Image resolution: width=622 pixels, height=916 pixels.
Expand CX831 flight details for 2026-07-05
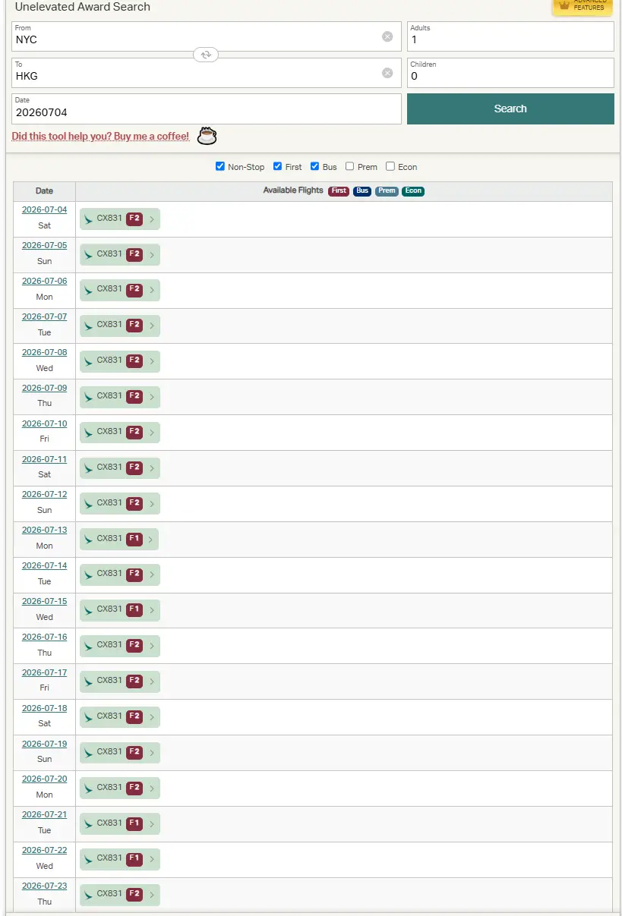click(152, 255)
